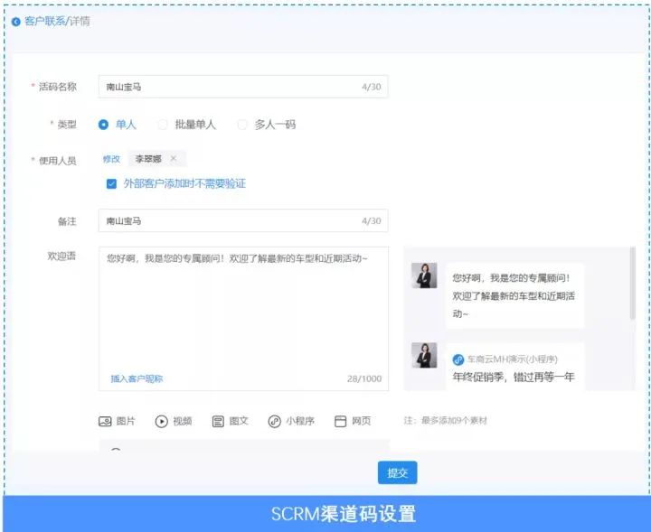Viewport: 651px width, 532px height.
Task: Click the 车商云MH演示 mini-program icon
Action: point(458,359)
